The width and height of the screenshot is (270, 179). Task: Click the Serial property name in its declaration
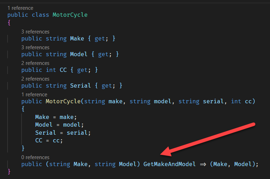point(80,85)
